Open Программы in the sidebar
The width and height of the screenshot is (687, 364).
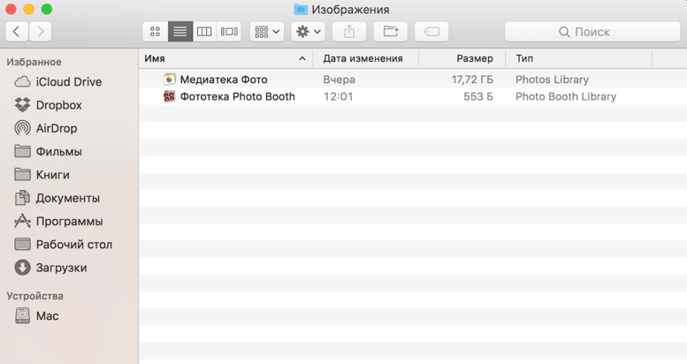(x=69, y=221)
